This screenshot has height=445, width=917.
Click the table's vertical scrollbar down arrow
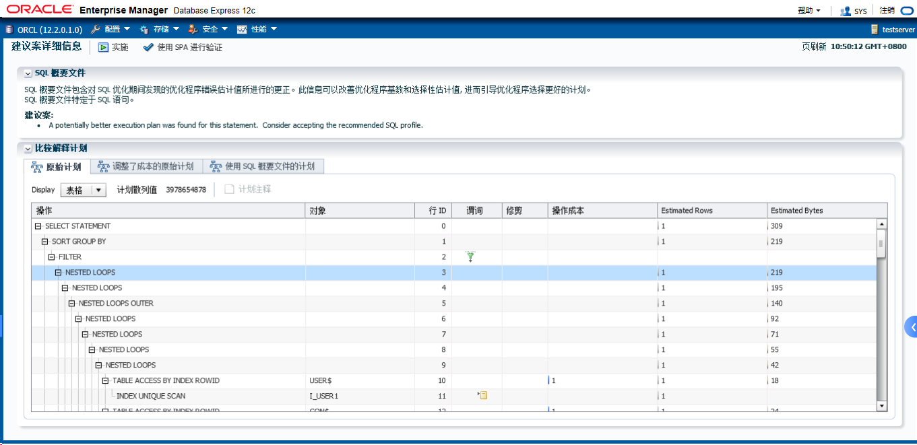pyautogui.click(x=882, y=405)
